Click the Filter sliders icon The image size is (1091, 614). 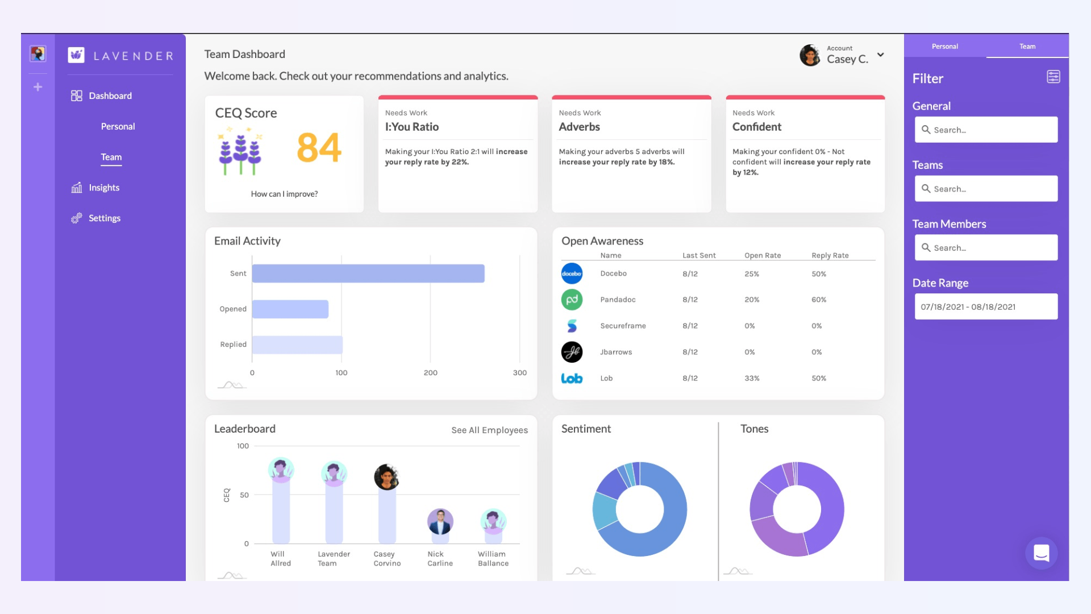point(1053,77)
